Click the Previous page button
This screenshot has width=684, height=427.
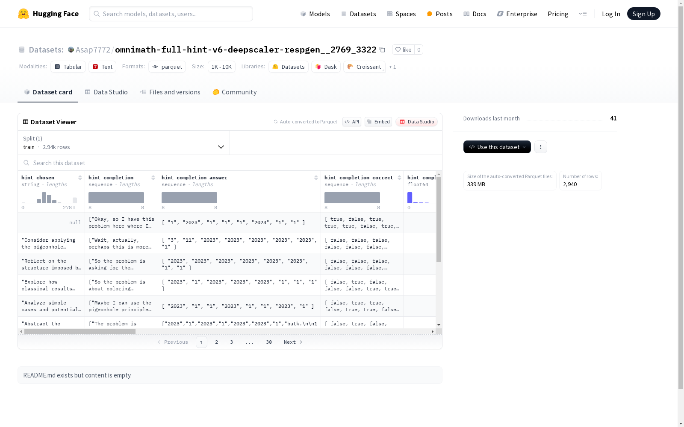click(173, 342)
